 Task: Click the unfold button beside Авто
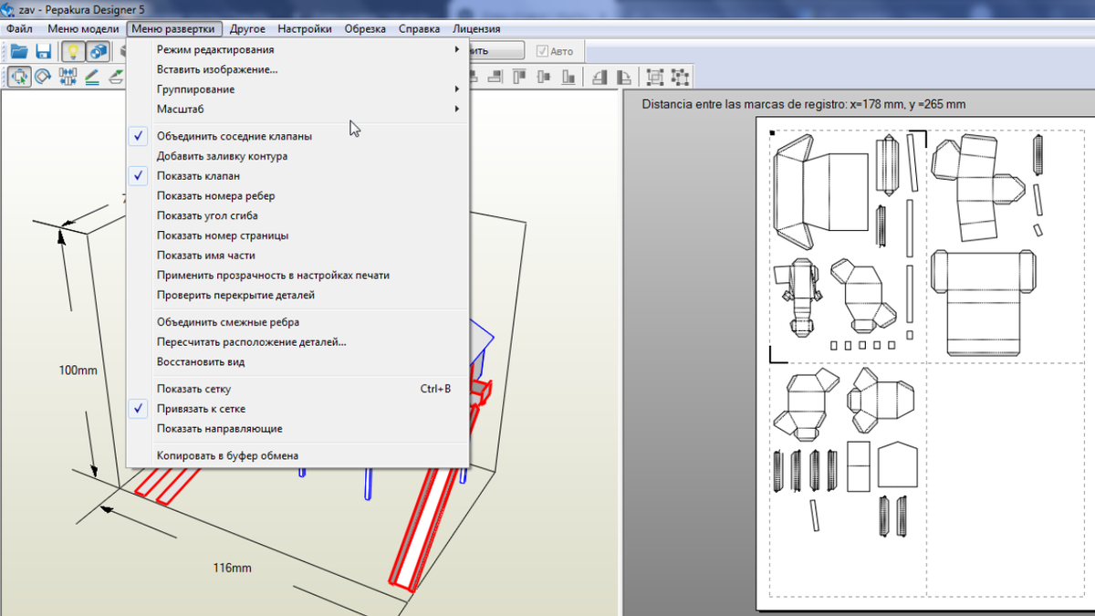pos(497,51)
